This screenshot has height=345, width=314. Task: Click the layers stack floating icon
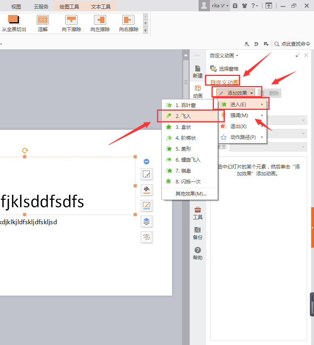coord(147,221)
